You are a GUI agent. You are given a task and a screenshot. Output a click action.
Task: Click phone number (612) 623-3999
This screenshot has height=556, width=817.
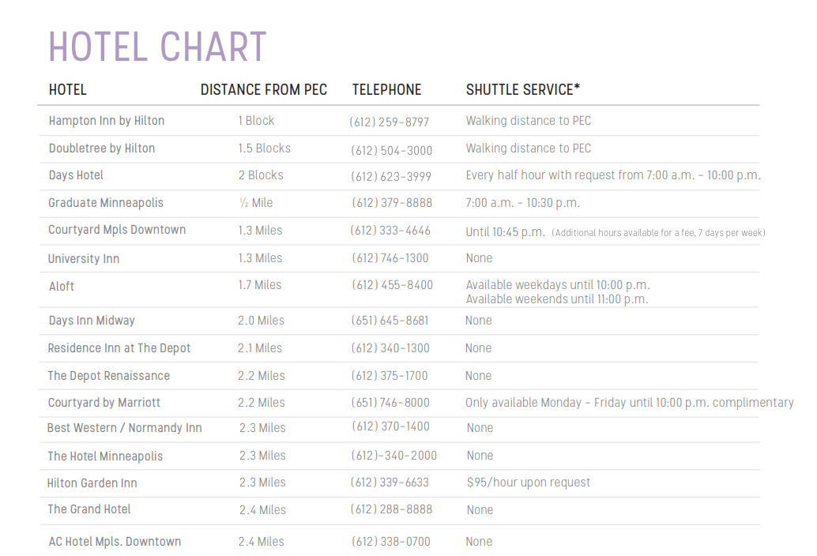[x=391, y=177]
